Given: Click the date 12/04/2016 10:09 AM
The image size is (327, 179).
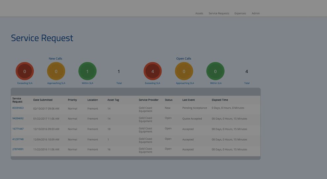Looking at the screenshot, I should click(x=46, y=140).
